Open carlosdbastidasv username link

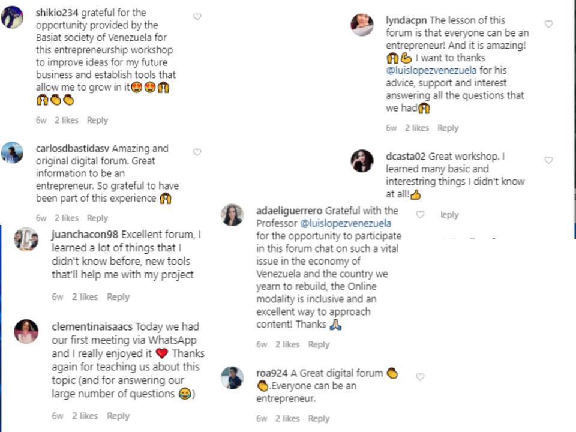pyautogui.click(x=72, y=148)
